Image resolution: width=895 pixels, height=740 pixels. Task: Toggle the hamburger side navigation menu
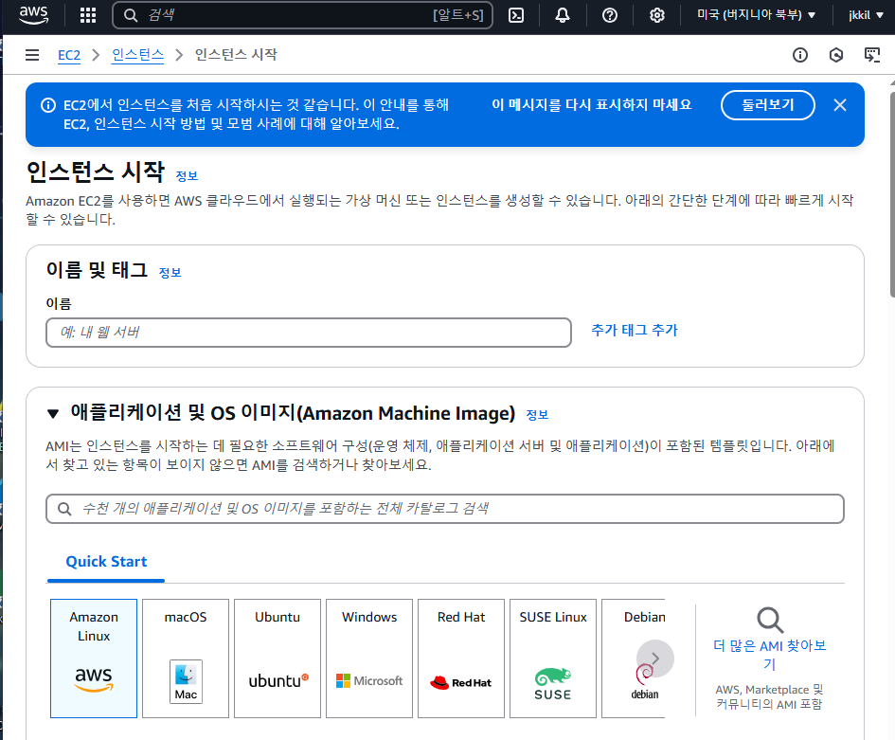point(32,55)
